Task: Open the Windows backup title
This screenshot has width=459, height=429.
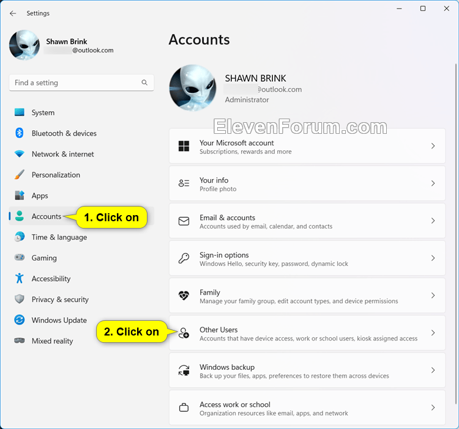Action: pos(227,367)
